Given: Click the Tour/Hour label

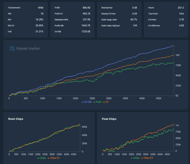Looking at the screenshot, I should [x=153, y=14].
